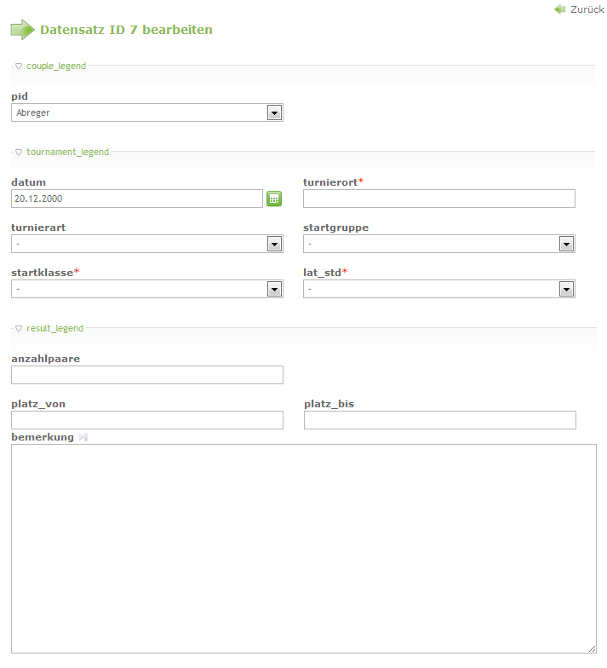Click the icon next to bemerkung label

point(83,437)
